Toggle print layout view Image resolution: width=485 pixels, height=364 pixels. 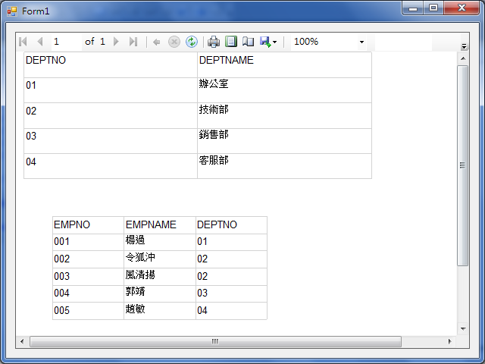(230, 42)
